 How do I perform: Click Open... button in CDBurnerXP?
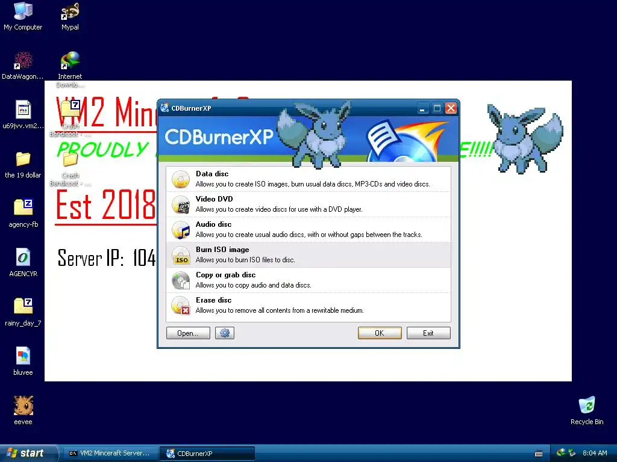[x=188, y=333]
